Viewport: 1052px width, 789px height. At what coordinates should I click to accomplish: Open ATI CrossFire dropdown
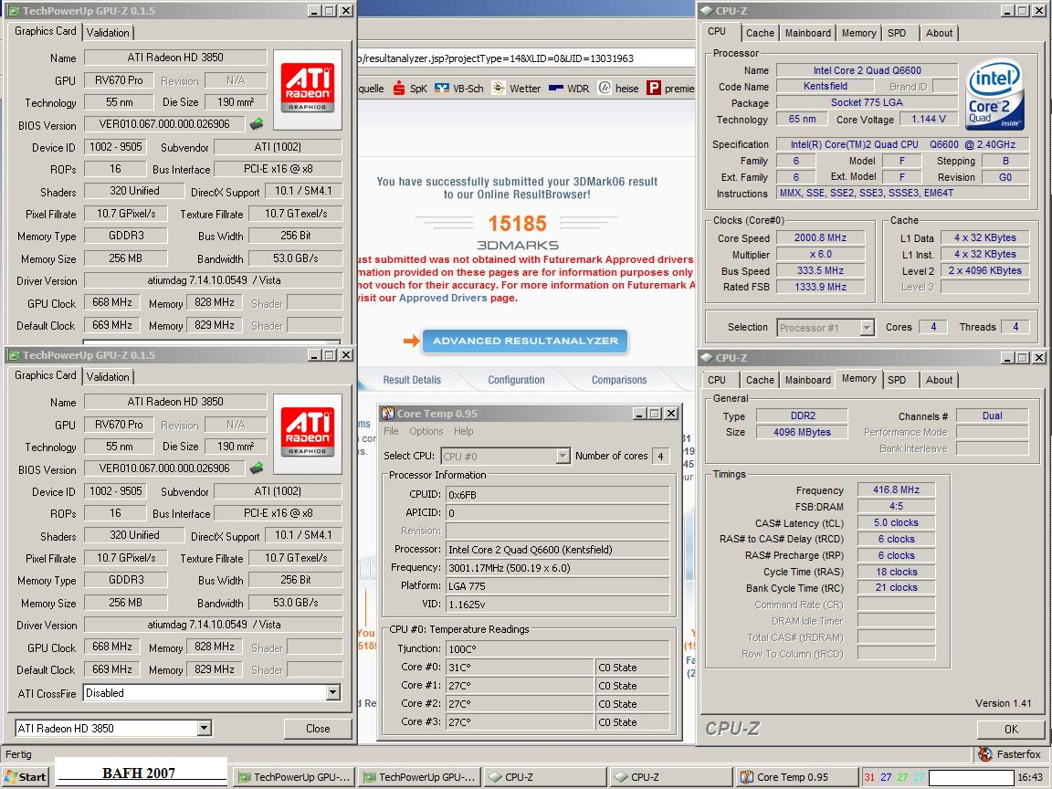tap(332, 692)
